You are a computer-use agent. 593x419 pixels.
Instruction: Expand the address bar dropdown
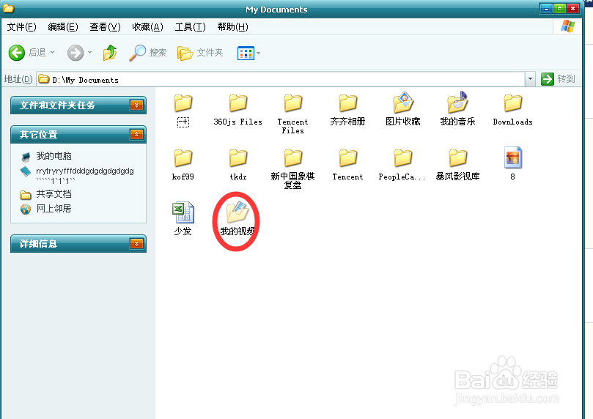pos(530,79)
